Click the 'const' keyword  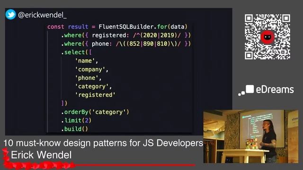coord(56,26)
